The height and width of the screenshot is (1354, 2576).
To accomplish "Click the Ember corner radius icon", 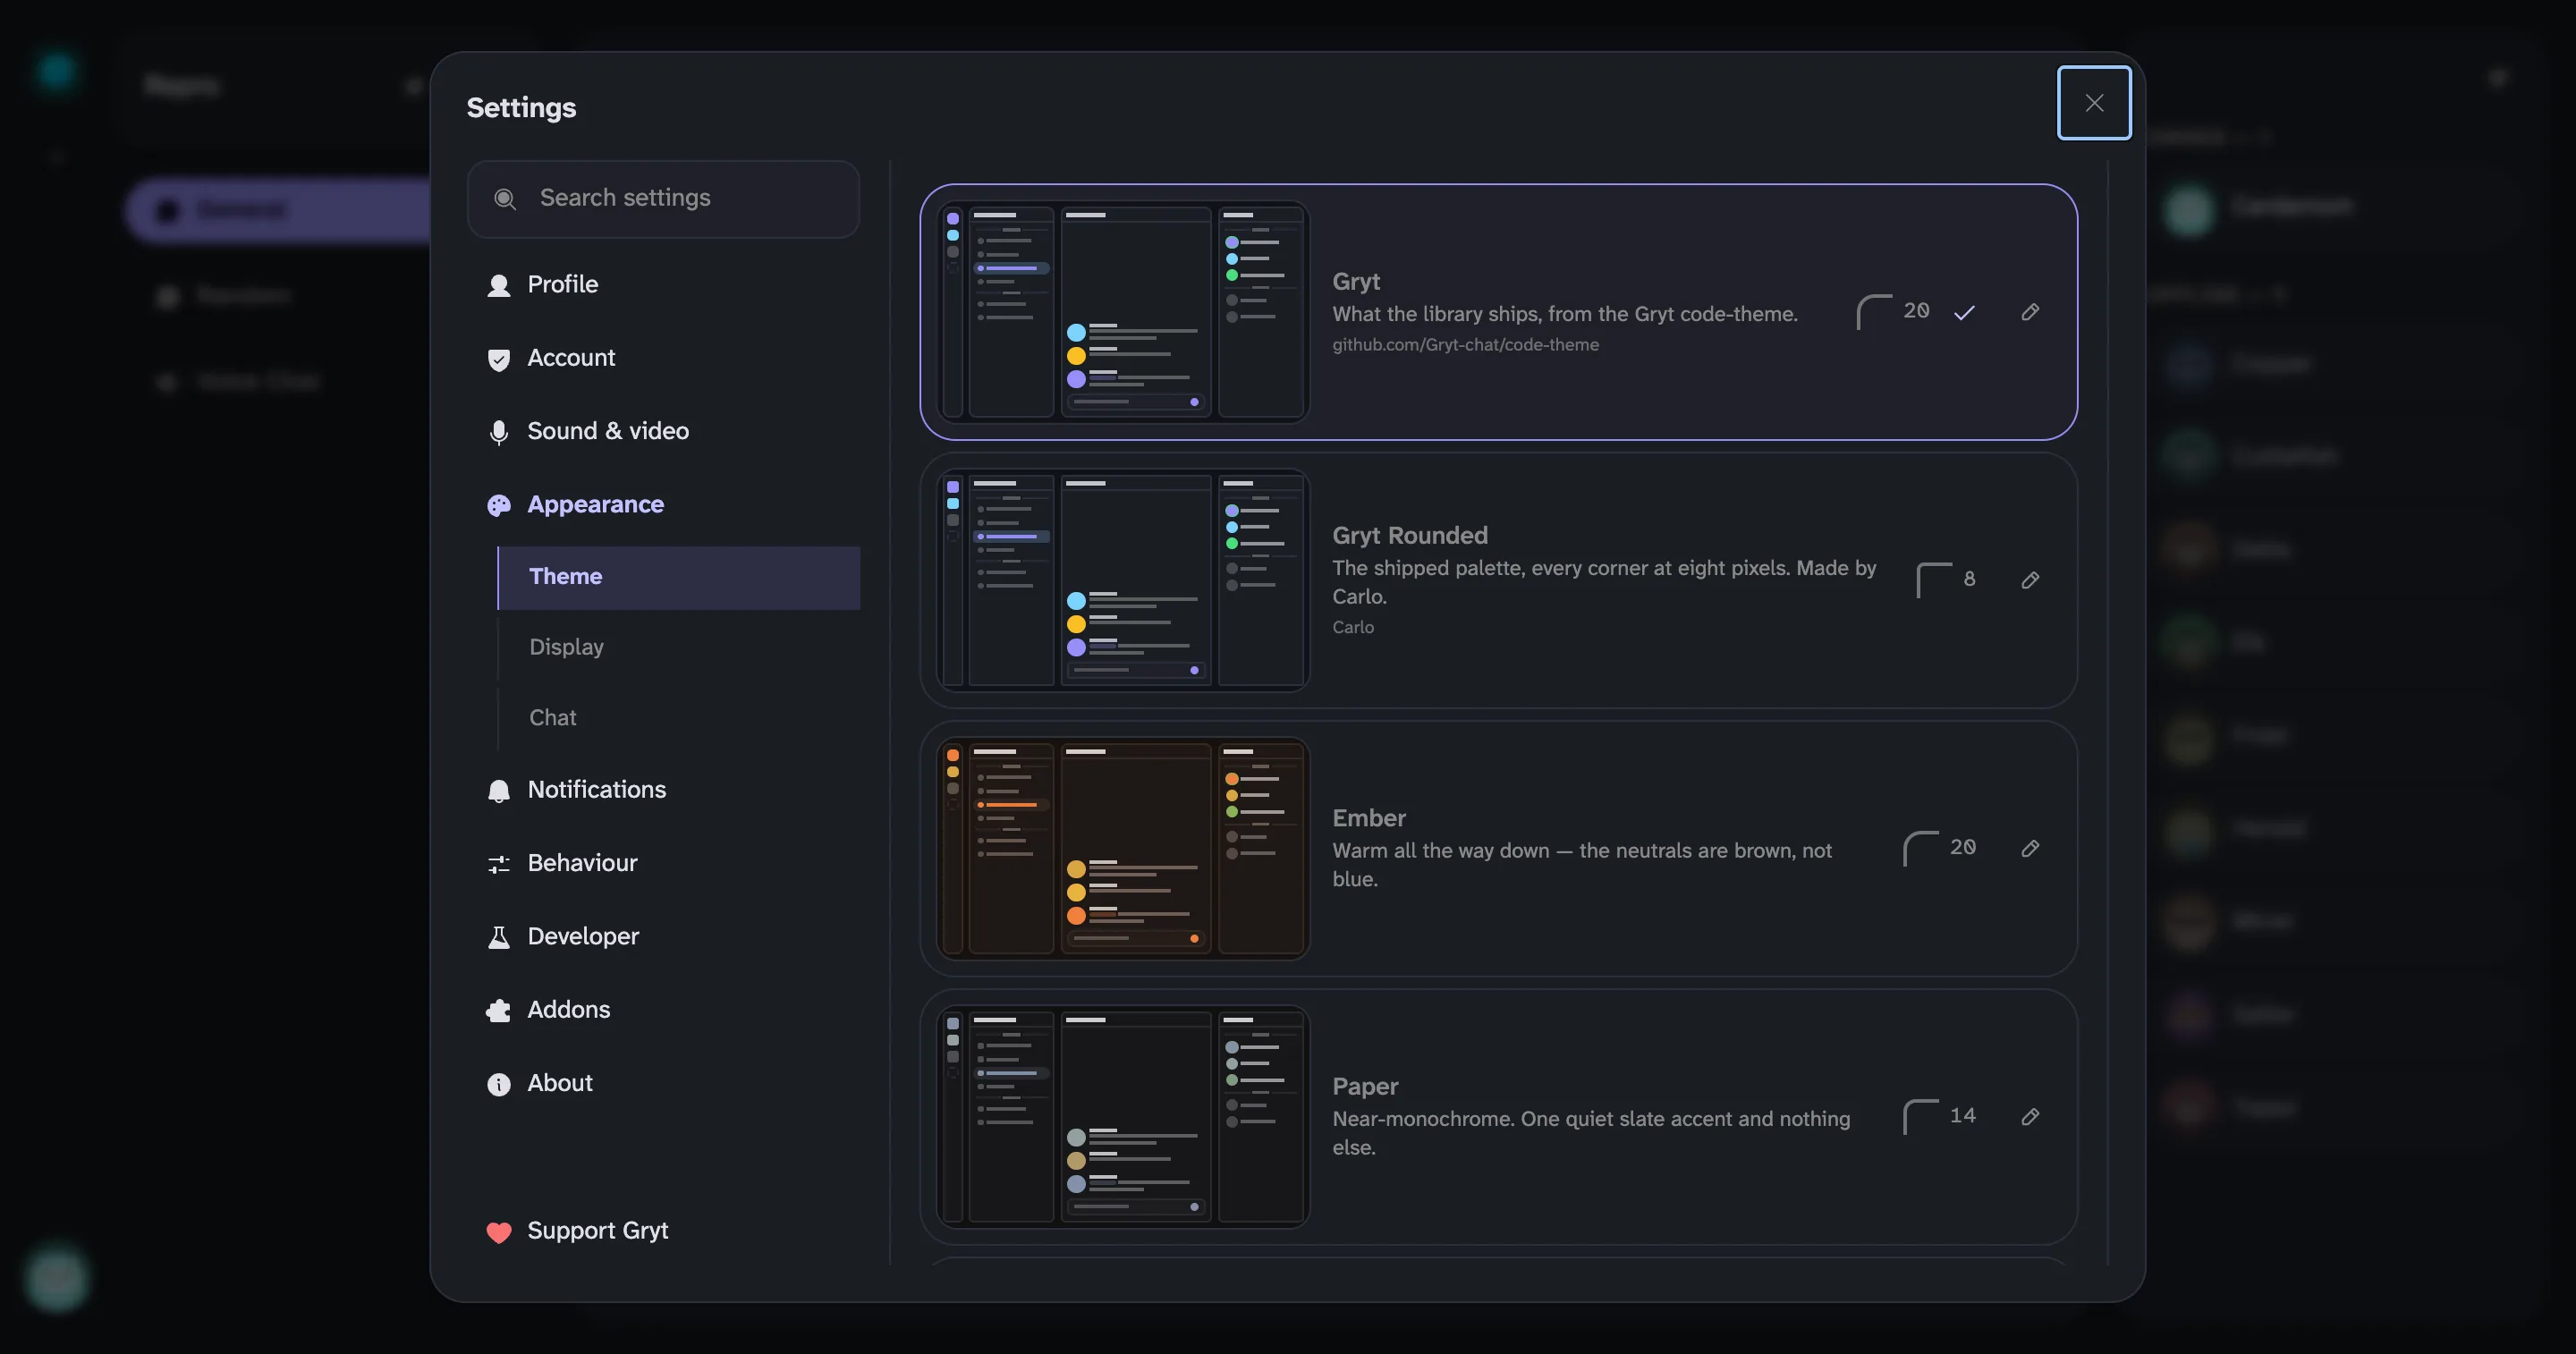I will point(1921,848).
